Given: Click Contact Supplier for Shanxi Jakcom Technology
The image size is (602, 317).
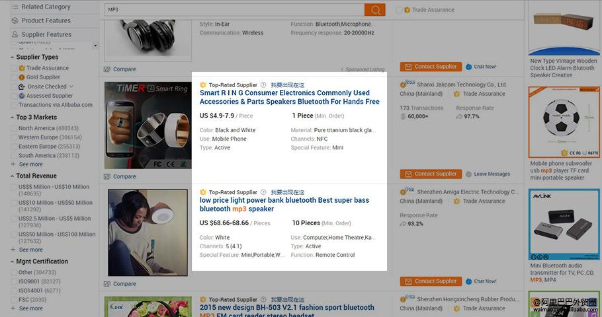Looking at the screenshot, I should (431, 174).
